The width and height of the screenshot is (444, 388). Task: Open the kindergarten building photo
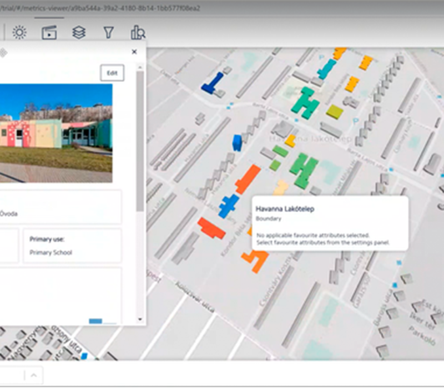(x=56, y=133)
